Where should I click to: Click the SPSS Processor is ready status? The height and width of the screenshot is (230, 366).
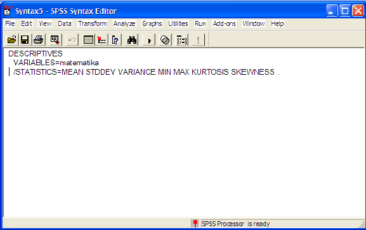236,224
